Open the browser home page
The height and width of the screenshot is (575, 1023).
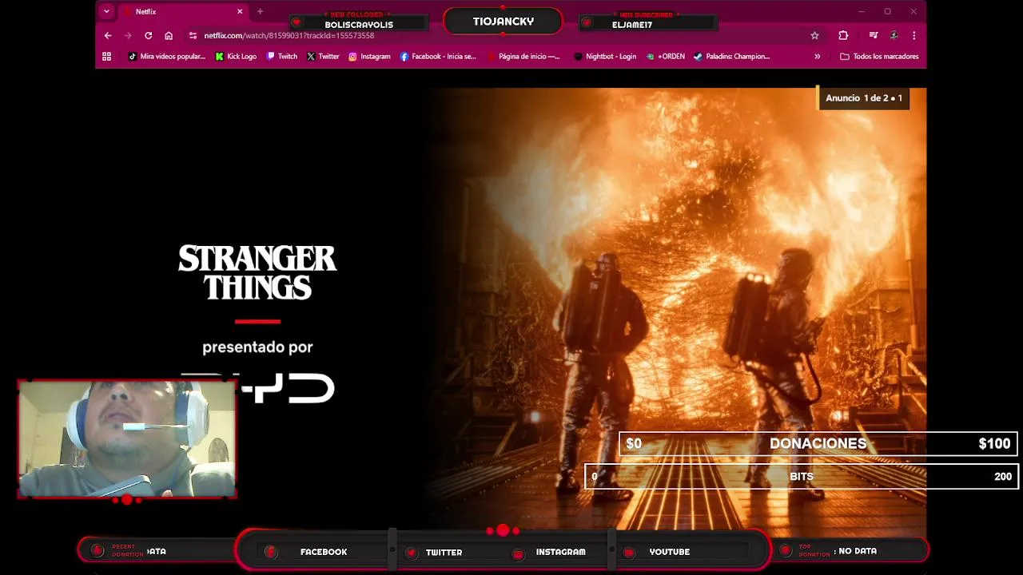[x=169, y=35]
